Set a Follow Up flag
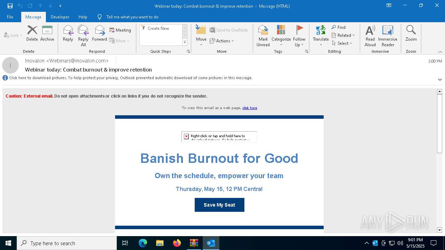The width and height of the screenshot is (445, 250). tap(299, 35)
